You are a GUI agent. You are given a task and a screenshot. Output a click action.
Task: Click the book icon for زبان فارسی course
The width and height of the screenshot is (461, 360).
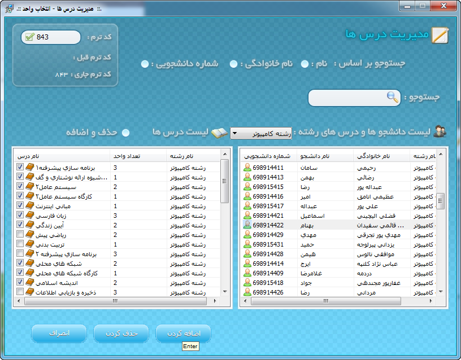29,216
